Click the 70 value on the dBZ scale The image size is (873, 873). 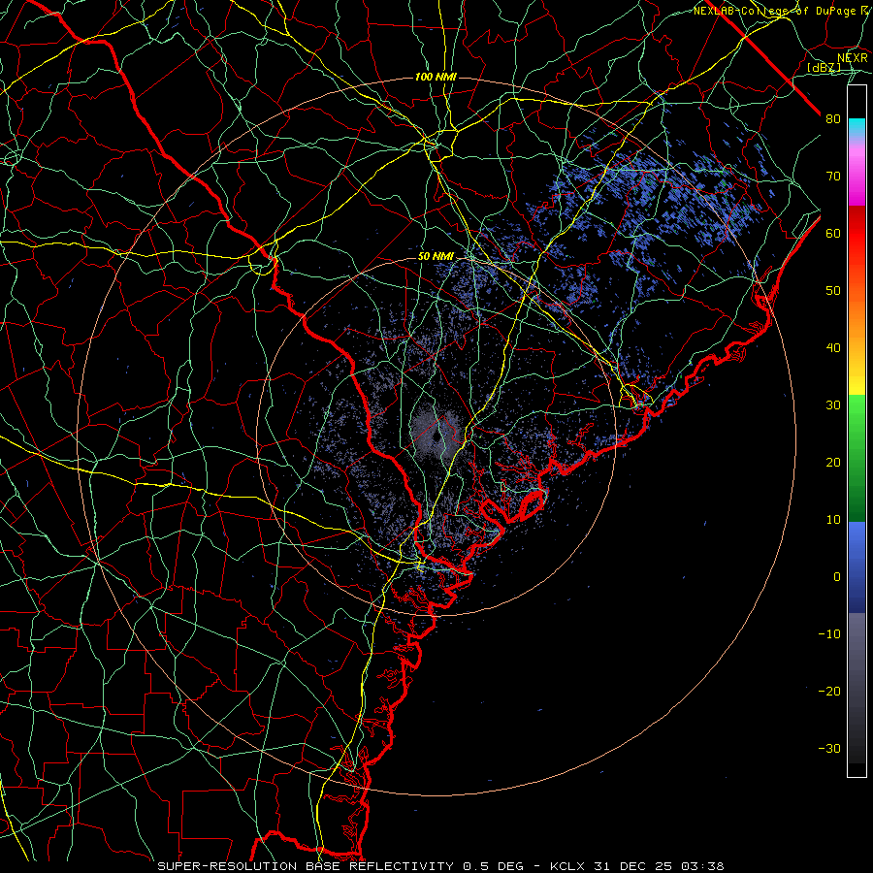(833, 177)
